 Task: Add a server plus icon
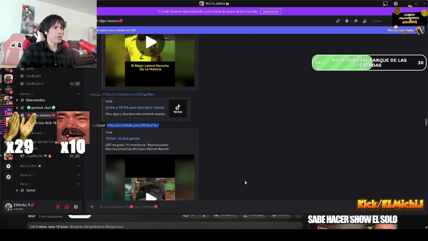[x=8, y=166]
